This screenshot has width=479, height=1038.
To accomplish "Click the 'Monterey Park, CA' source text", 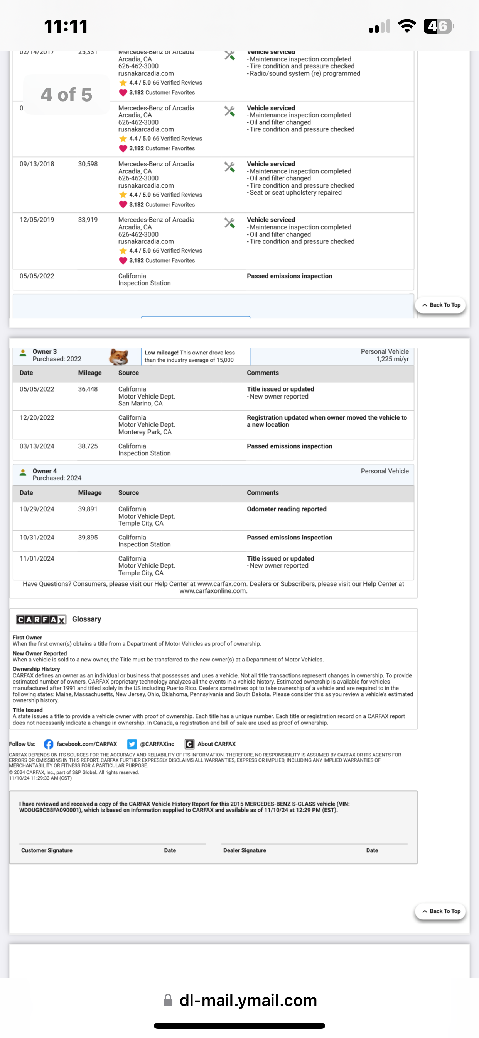I will click(x=145, y=432).
